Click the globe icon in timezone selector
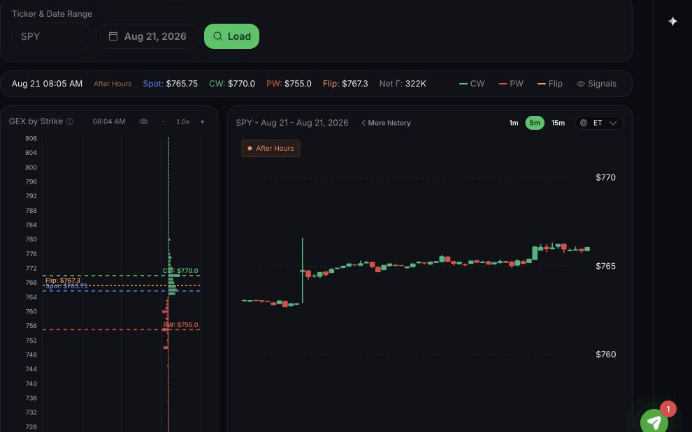The width and height of the screenshot is (692, 432). click(584, 123)
